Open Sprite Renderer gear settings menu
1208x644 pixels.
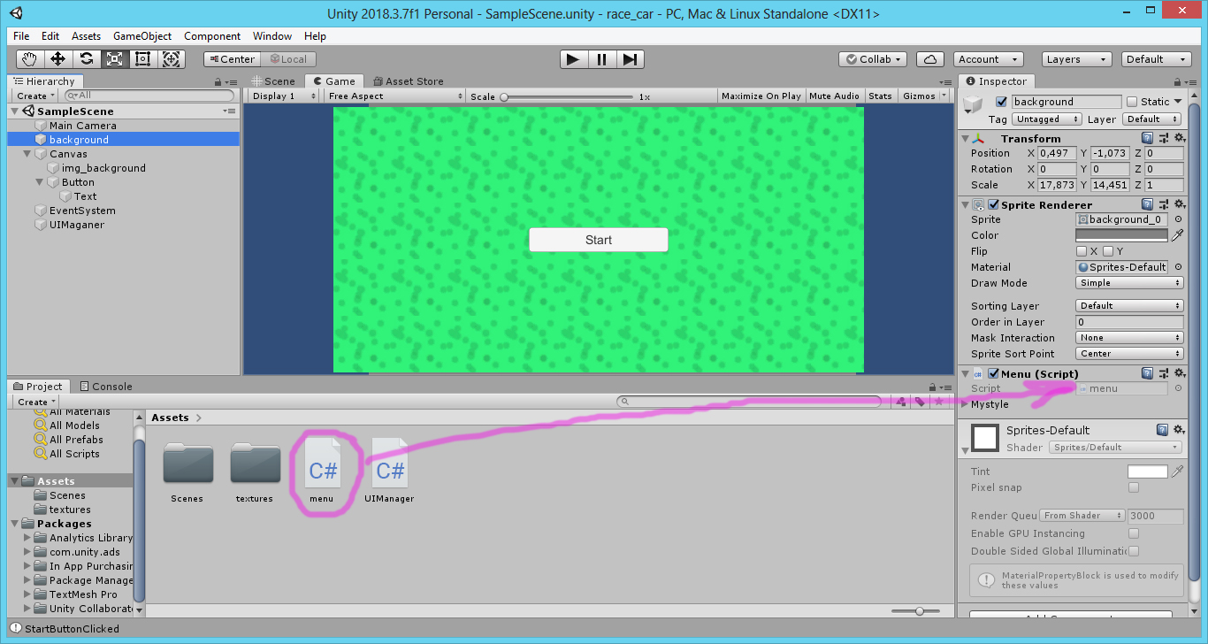pos(1179,204)
